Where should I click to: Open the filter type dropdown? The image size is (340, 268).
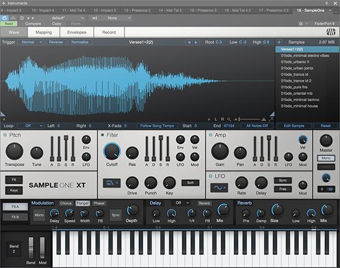click(112, 183)
